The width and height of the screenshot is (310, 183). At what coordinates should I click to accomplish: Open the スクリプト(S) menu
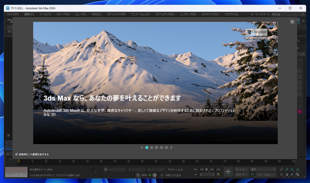point(231,14)
